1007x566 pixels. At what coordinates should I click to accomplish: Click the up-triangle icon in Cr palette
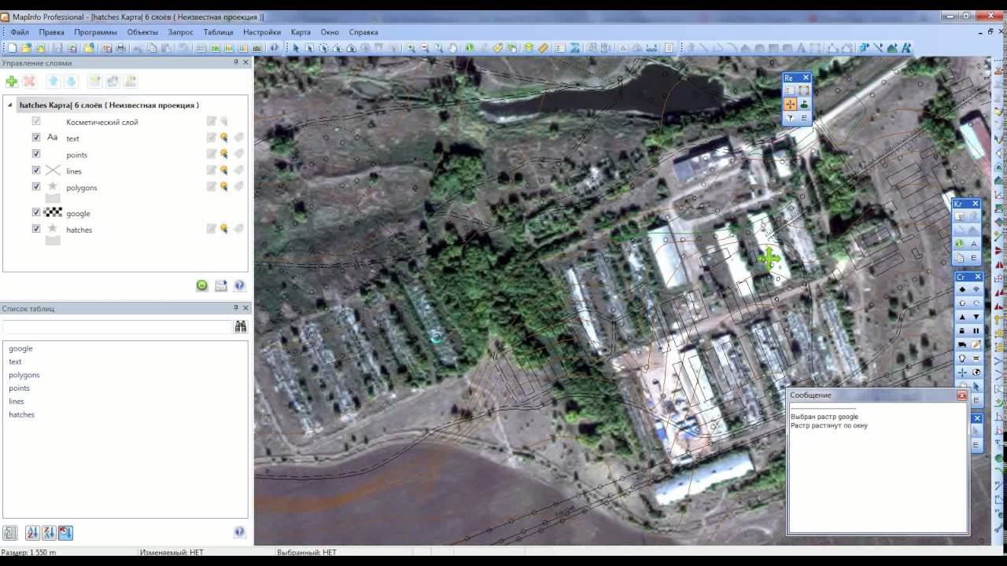point(962,316)
